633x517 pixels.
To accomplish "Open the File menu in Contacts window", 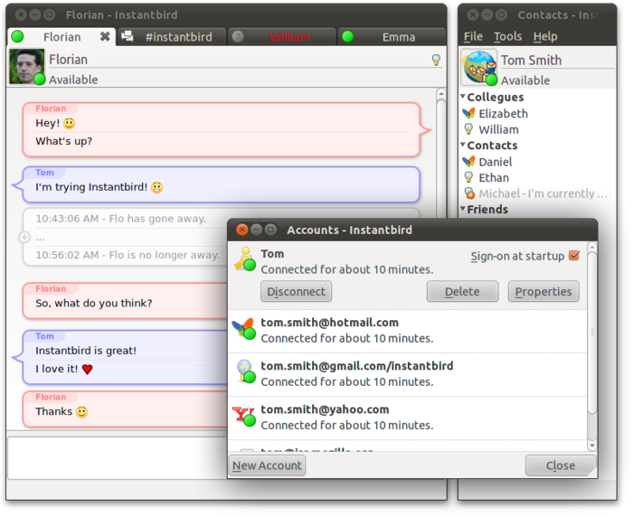I will click(x=473, y=36).
